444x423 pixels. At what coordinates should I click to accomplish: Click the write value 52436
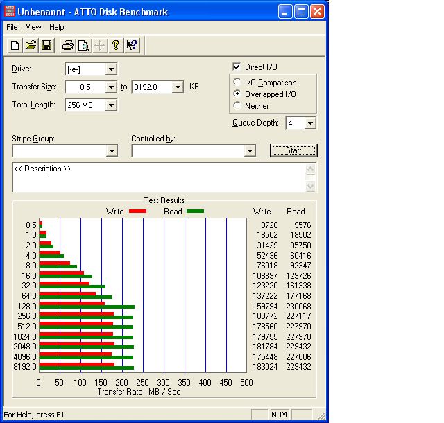pyautogui.click(x=267, y=256)
